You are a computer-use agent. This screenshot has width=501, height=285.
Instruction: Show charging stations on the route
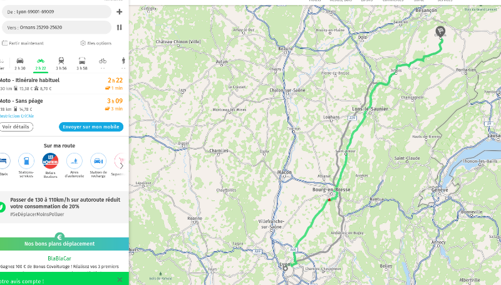98,165
